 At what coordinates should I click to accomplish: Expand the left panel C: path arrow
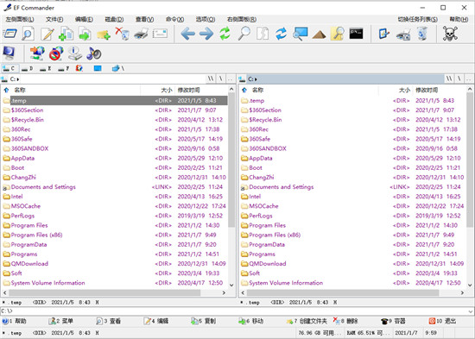pos(18,79)
